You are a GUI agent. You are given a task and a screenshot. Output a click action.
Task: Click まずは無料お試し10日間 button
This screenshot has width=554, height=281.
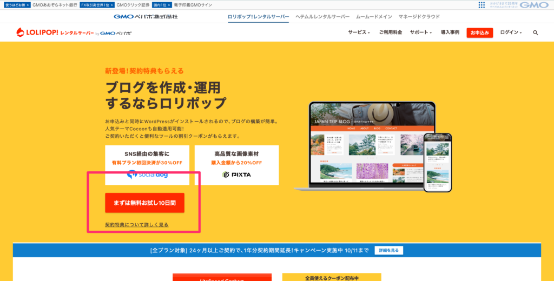[144, 203]
